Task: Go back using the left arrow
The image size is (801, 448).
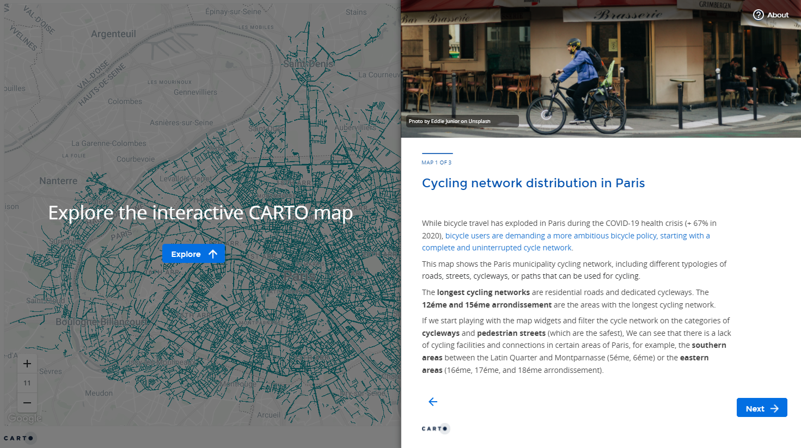Action: click(433, 402)
